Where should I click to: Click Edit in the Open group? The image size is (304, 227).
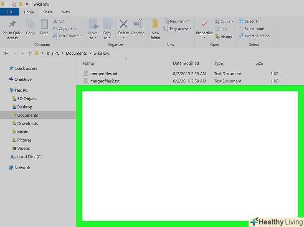pyautogui.click(x=221, y=29)
